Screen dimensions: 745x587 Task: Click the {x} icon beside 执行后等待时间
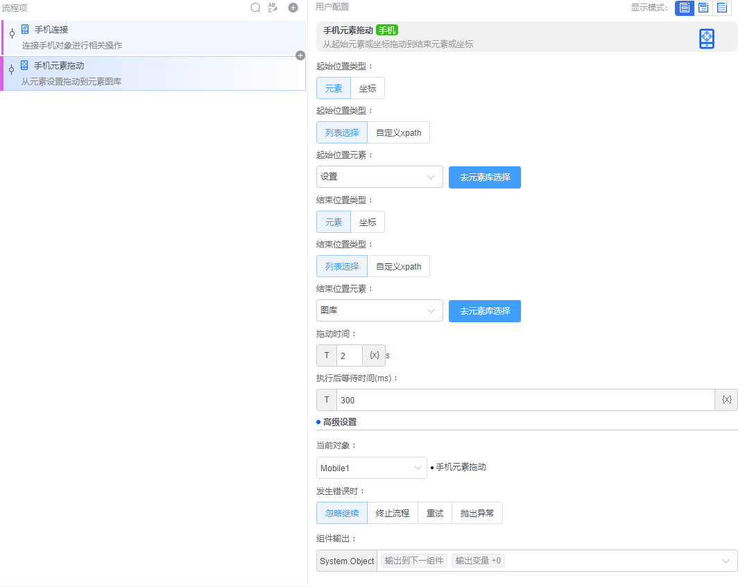(x=726, y=399)
